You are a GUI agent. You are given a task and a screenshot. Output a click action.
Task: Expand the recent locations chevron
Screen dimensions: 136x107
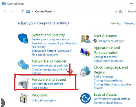coord(17,11)
